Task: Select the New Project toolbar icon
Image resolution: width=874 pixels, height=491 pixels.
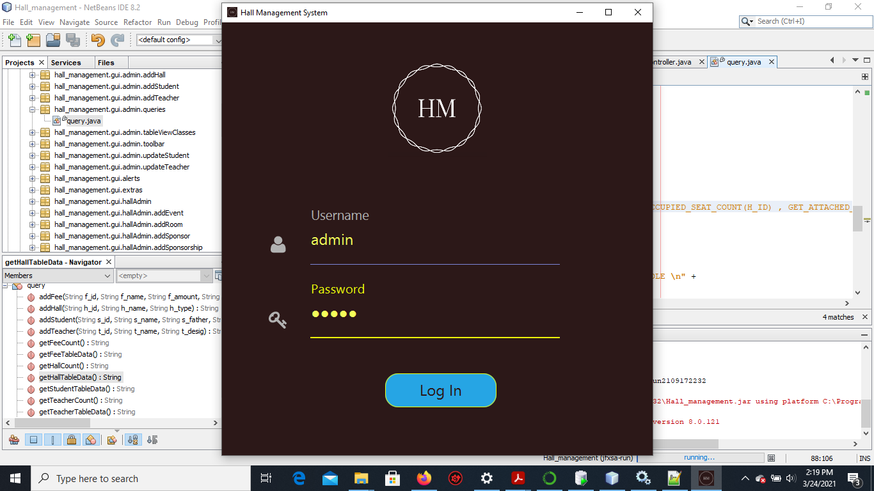Action: [33, 40]
